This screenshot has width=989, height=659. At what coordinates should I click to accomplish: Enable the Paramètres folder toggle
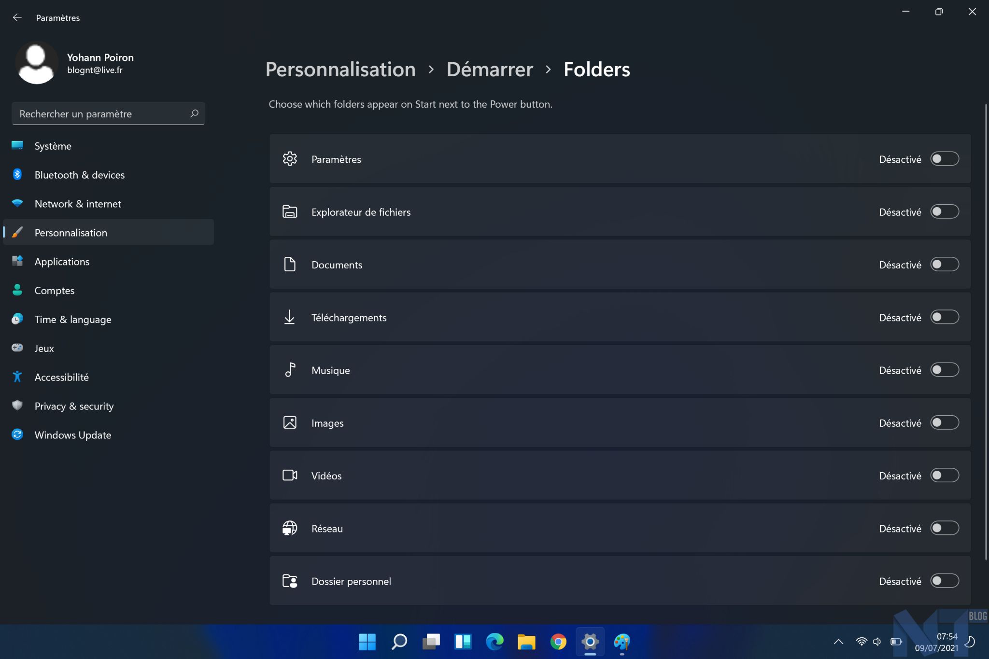coord(944,159)
